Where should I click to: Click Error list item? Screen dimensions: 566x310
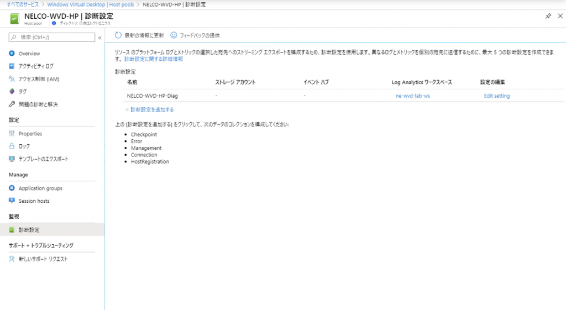[137, 141]
